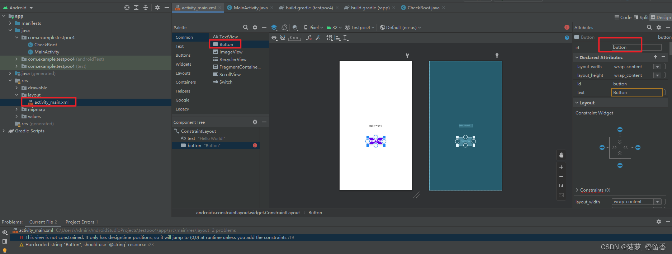This screenshot has height=254, width=672.
Task: Click the text attribute input field
Action: tap(636, 93)
